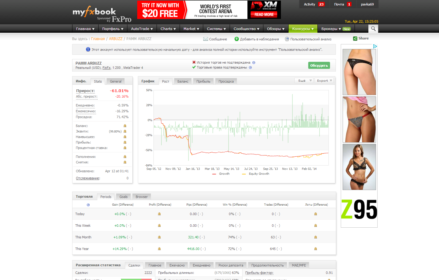The height and width of the screenshot is (280, 439).
Task: Click the lock icon beside Прибыль
Action: coord(125,142)
